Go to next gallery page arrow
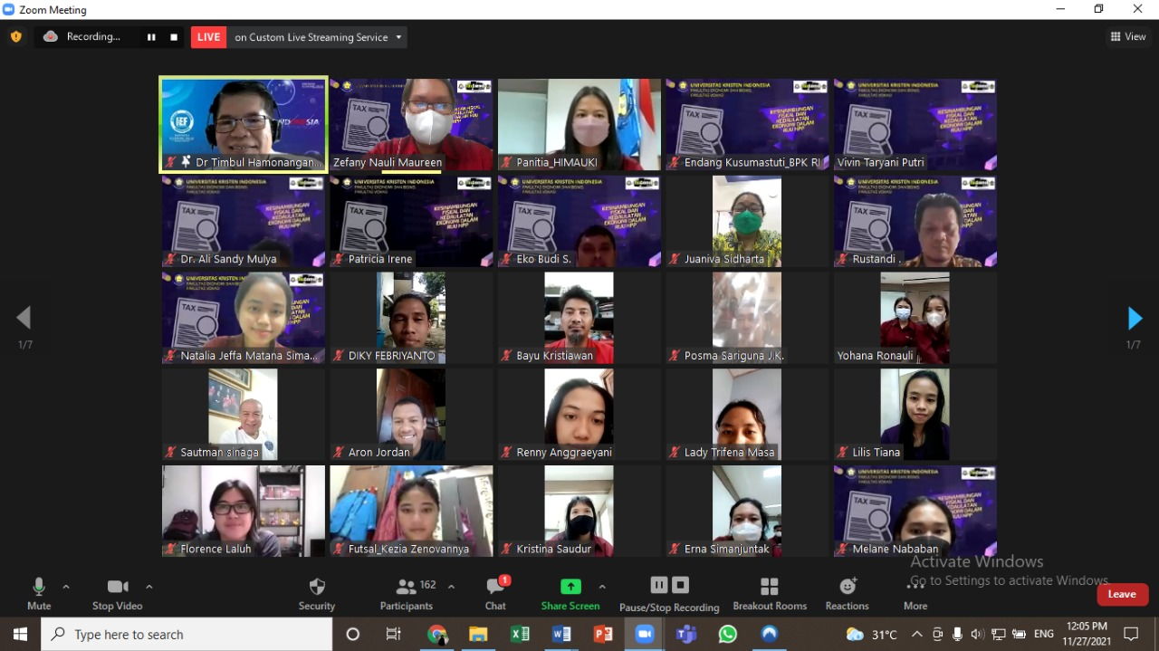The height and width of the screenshot is (651, 1159). click(x=1135, y=319)
